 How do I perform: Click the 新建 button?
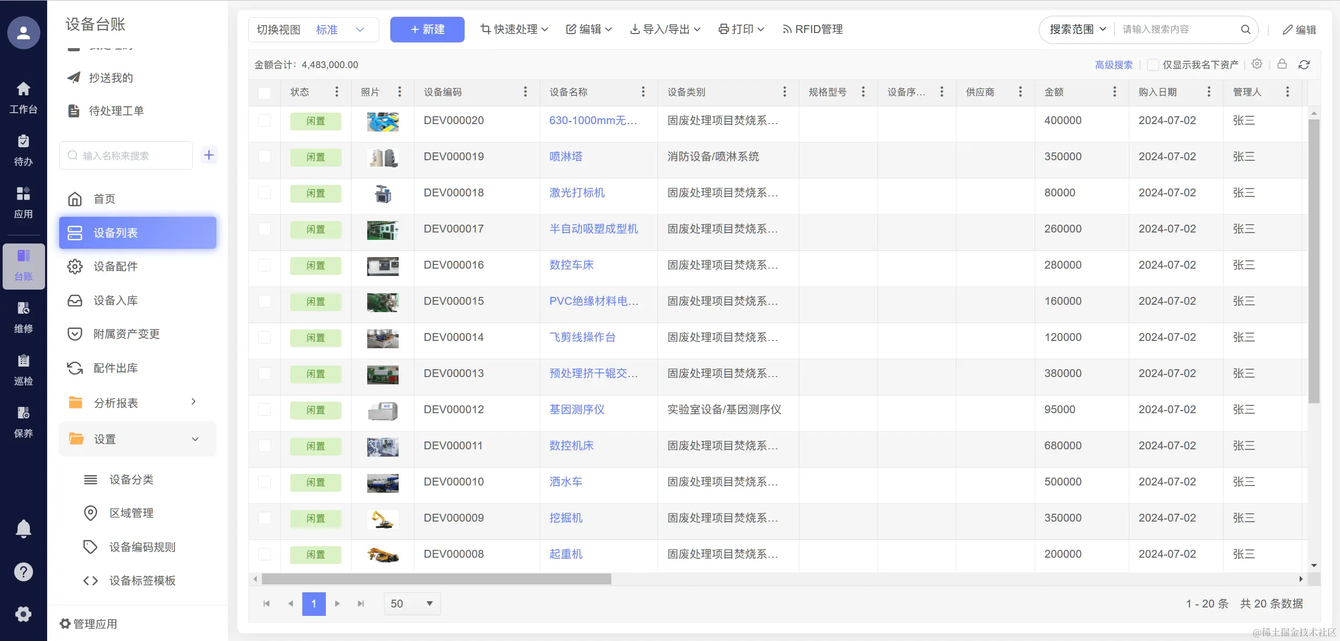click(x=427, y=29)
